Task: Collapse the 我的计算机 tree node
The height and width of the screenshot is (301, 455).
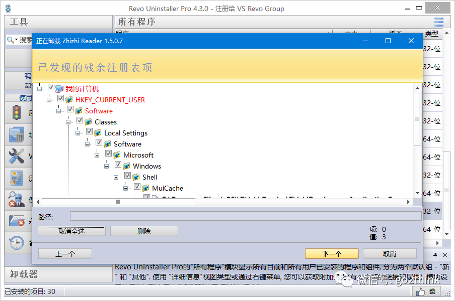Action: point(39,89)
